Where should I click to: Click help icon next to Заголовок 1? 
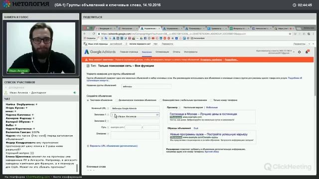(108, 115)
